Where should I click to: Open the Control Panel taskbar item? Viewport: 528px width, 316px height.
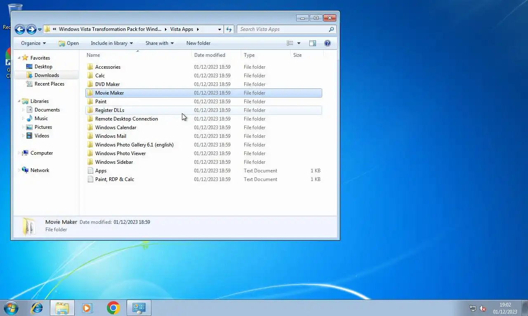(x=139, y=308)
